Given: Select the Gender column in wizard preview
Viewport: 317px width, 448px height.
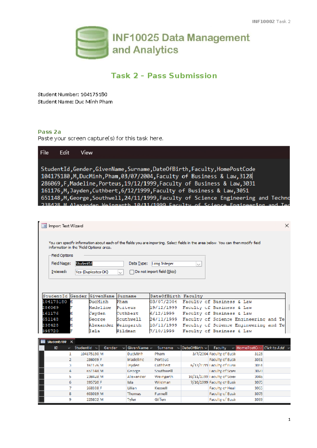Looking at the screenshot, I should (x=79, y=296).
